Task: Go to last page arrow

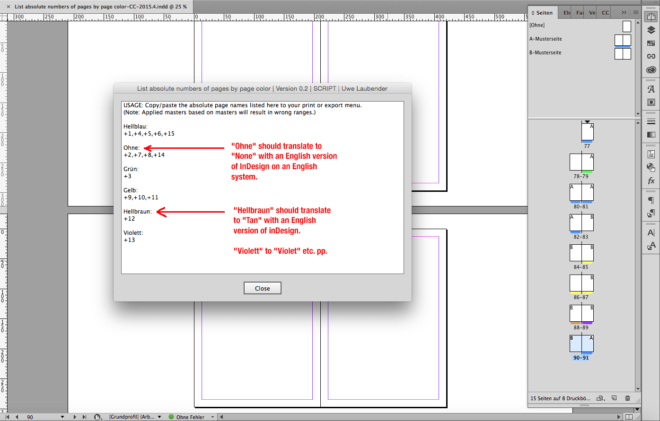Action: point(84,417)
